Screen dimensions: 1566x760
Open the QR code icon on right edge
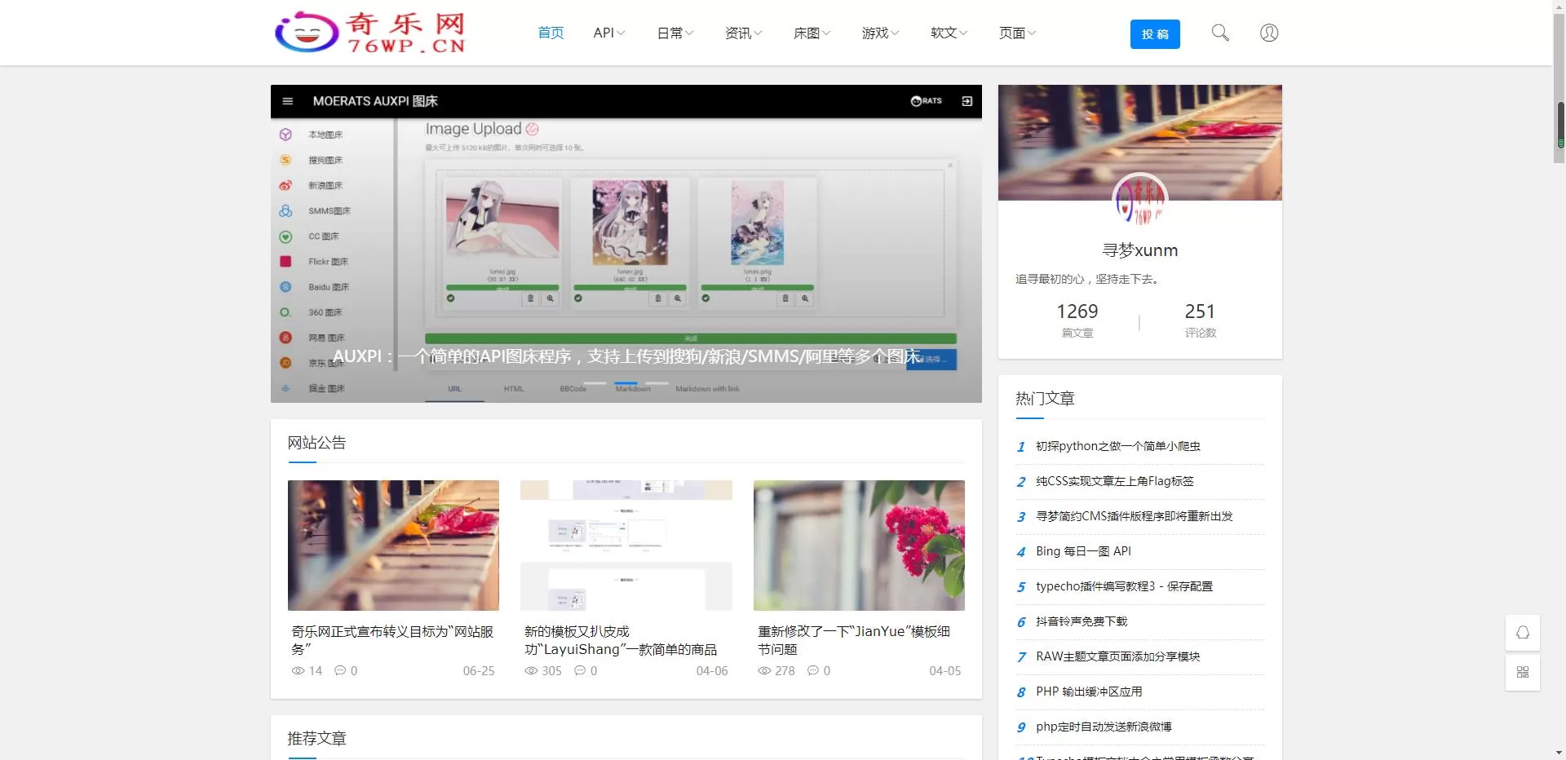pyautogui.click(x=1522, y=672)
